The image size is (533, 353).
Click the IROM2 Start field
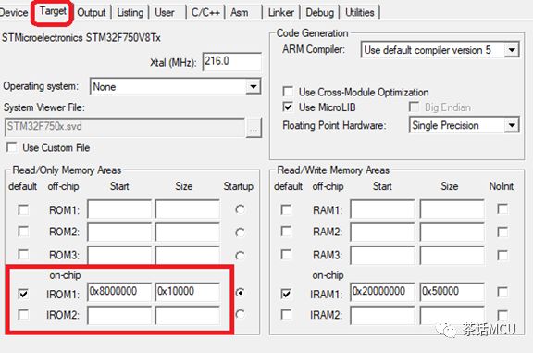tap(119, 315)
